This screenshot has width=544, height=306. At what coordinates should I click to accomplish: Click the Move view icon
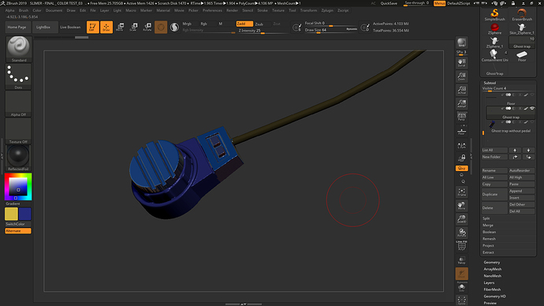[461, 205]
